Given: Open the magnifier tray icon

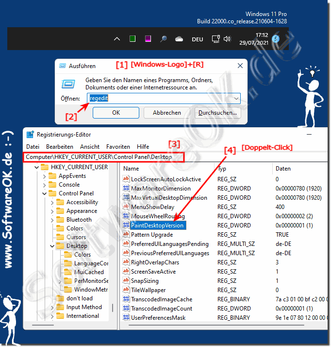Looking at the screenshot, I should [163, 39].
